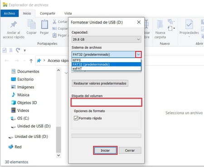
Task: Click the Propiedades icon in the ribbon
Action: coord(189,24)
